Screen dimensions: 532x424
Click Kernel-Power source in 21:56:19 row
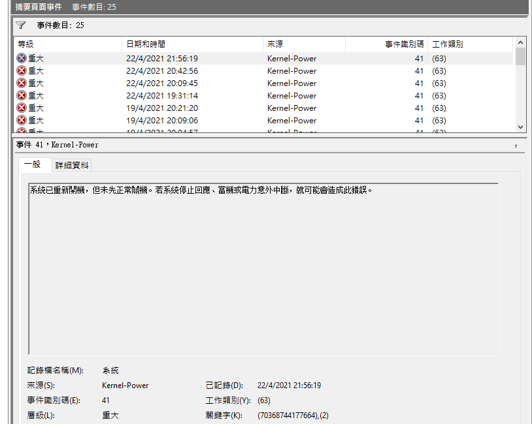[291, 58]
